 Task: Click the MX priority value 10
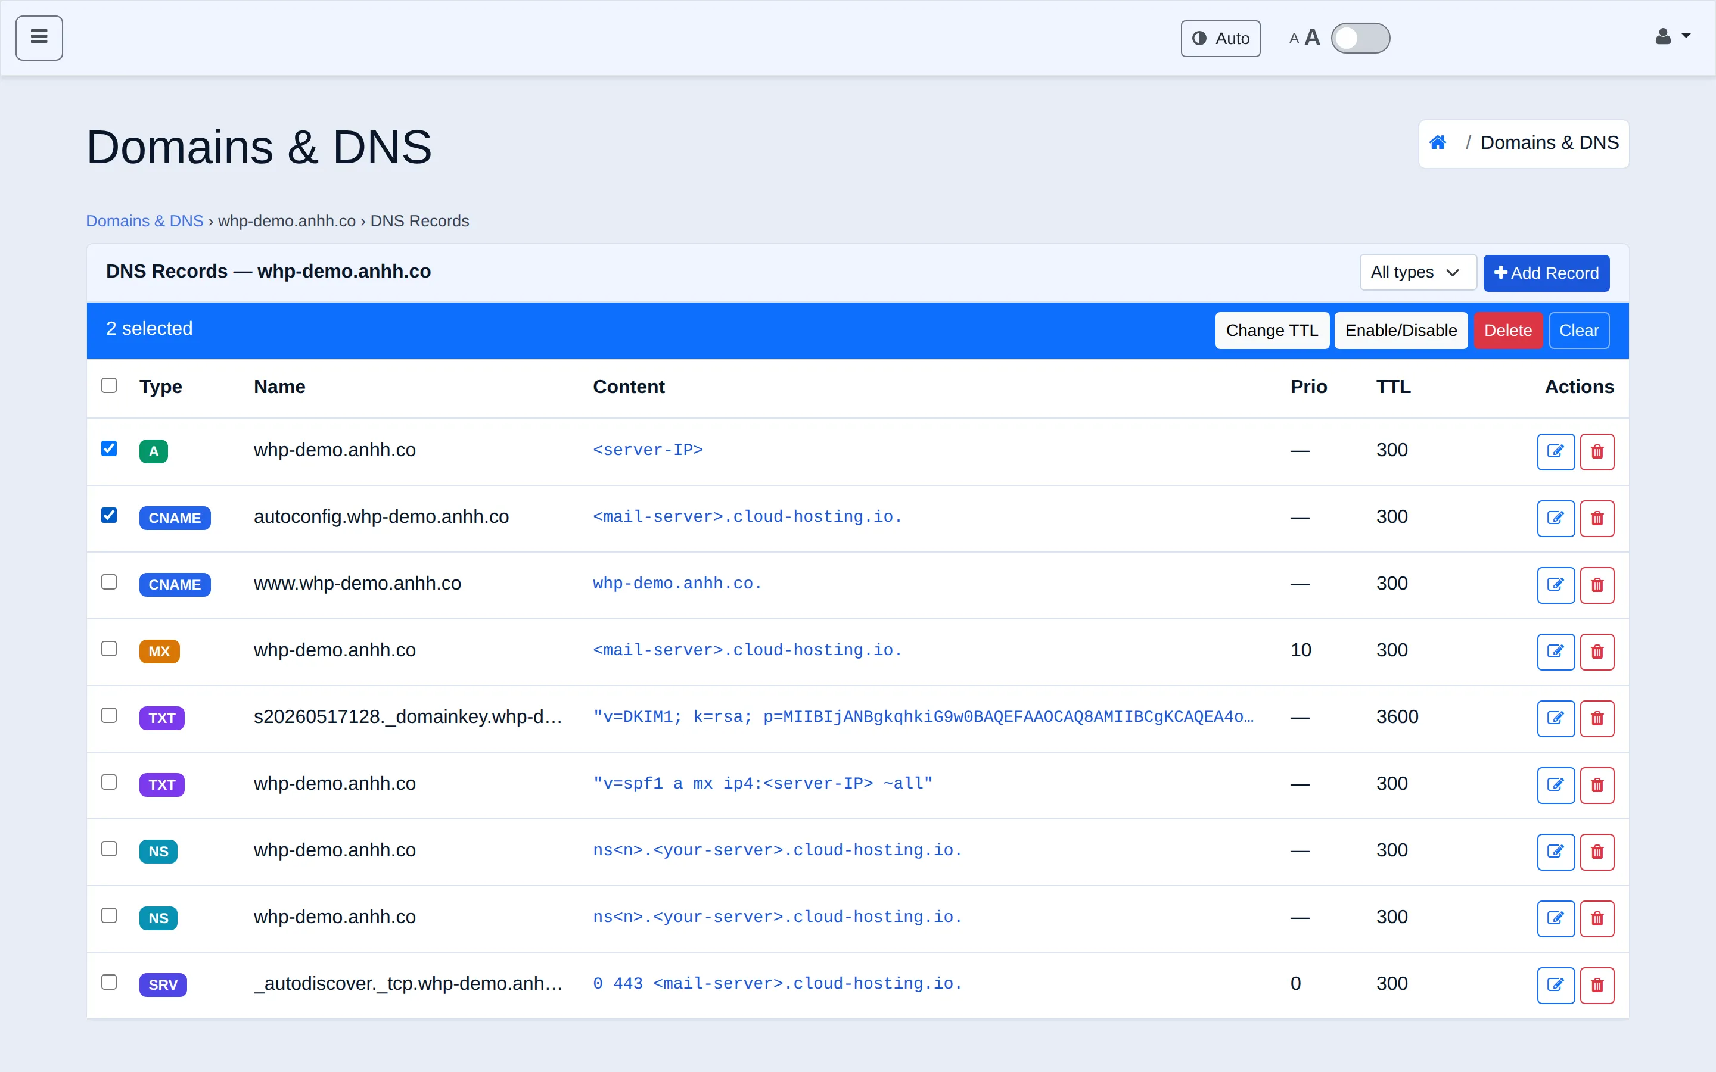tap(1301, 650)
